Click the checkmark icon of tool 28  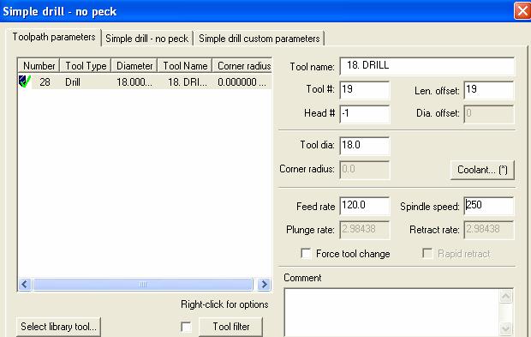[x=25, y=81]
